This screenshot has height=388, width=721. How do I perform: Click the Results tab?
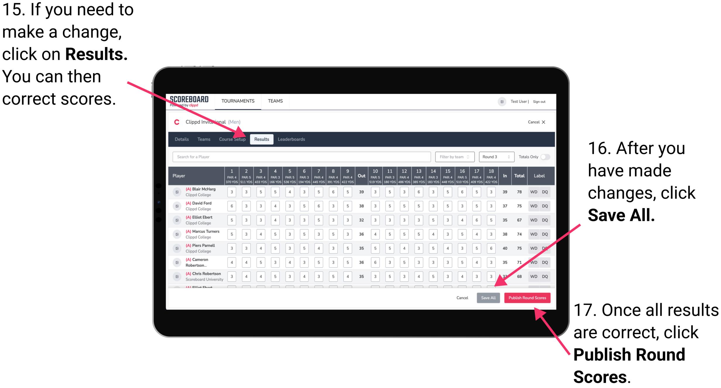[x=262, y=139]
